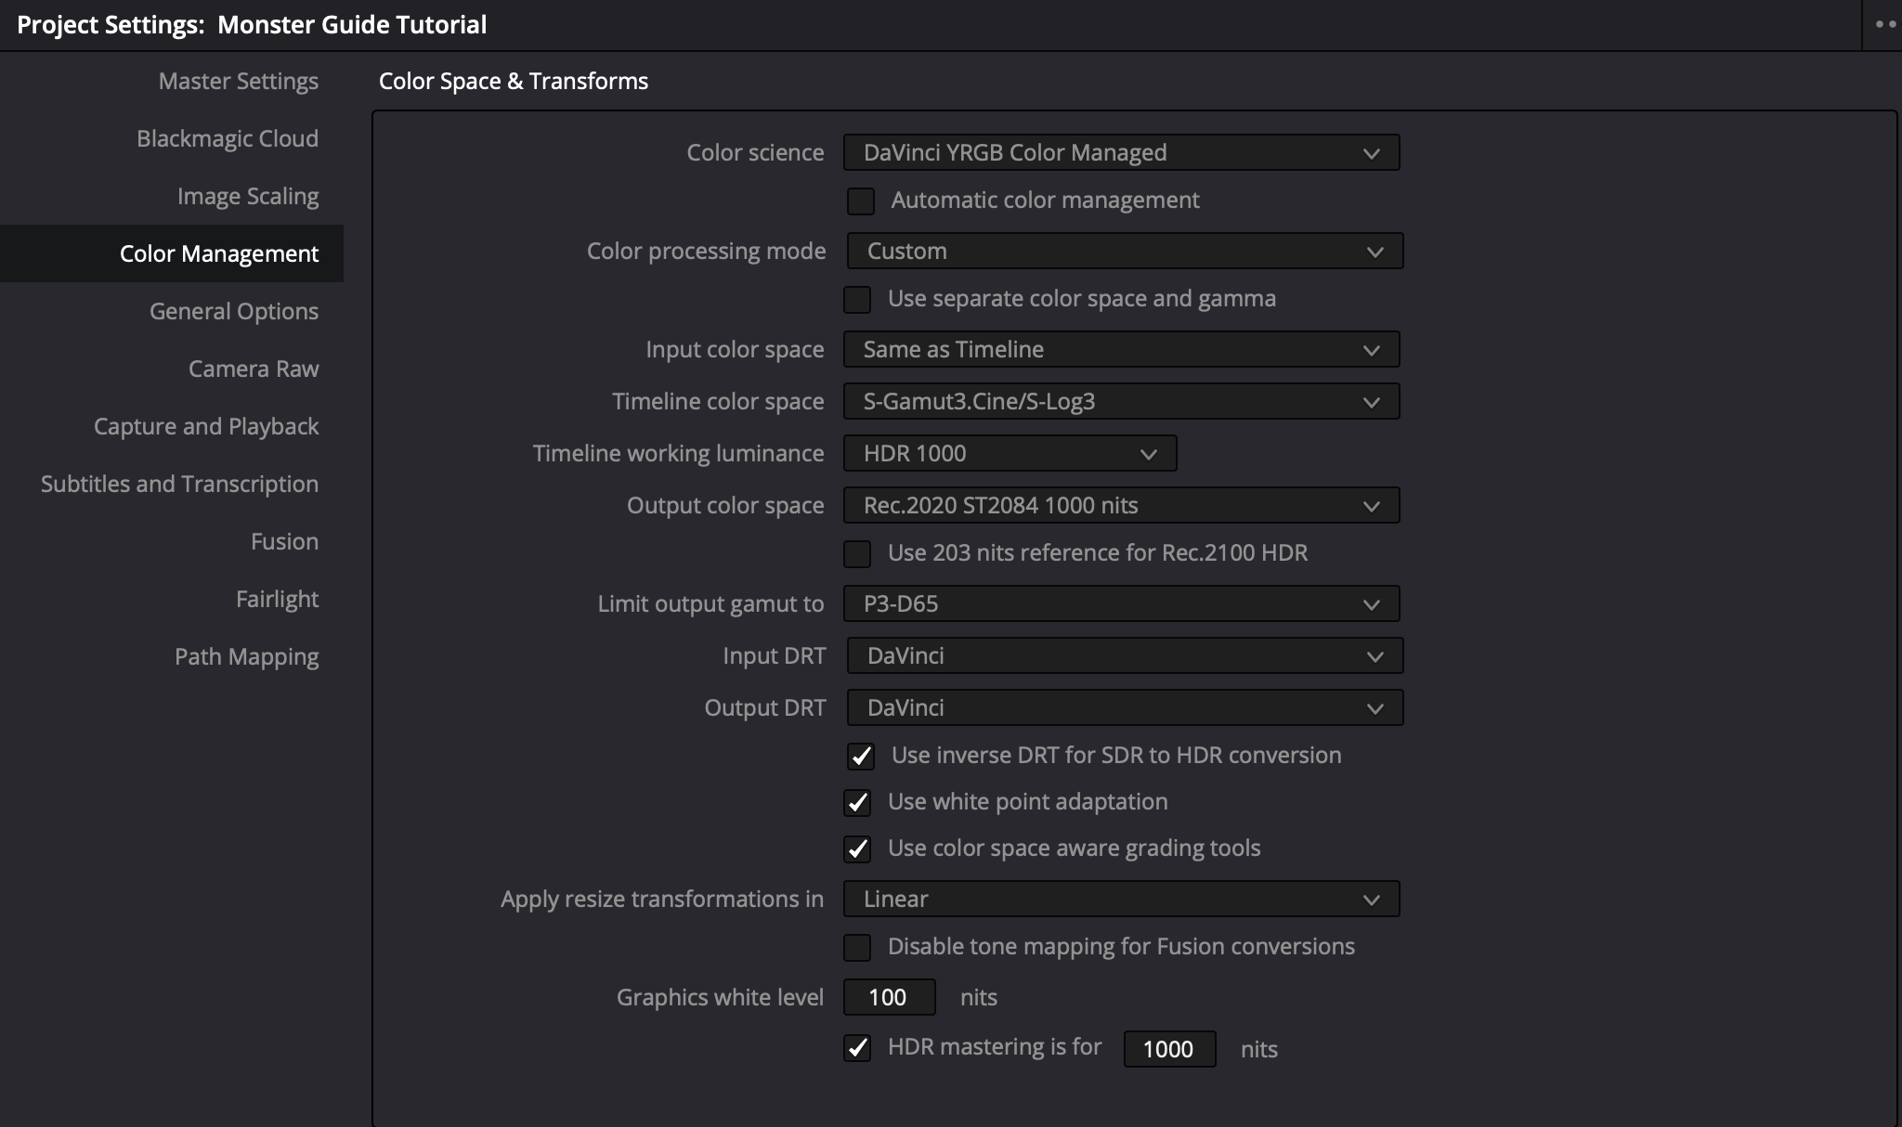Open the Image Scaling settings page

(248, 197)
